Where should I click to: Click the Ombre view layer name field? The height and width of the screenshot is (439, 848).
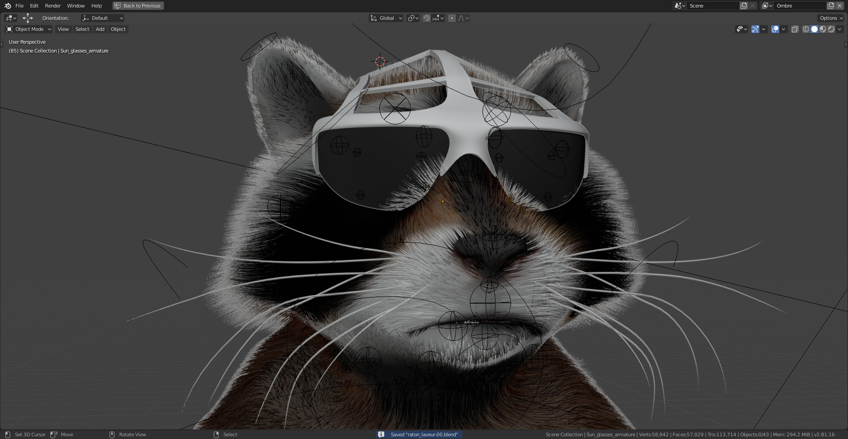800,6
